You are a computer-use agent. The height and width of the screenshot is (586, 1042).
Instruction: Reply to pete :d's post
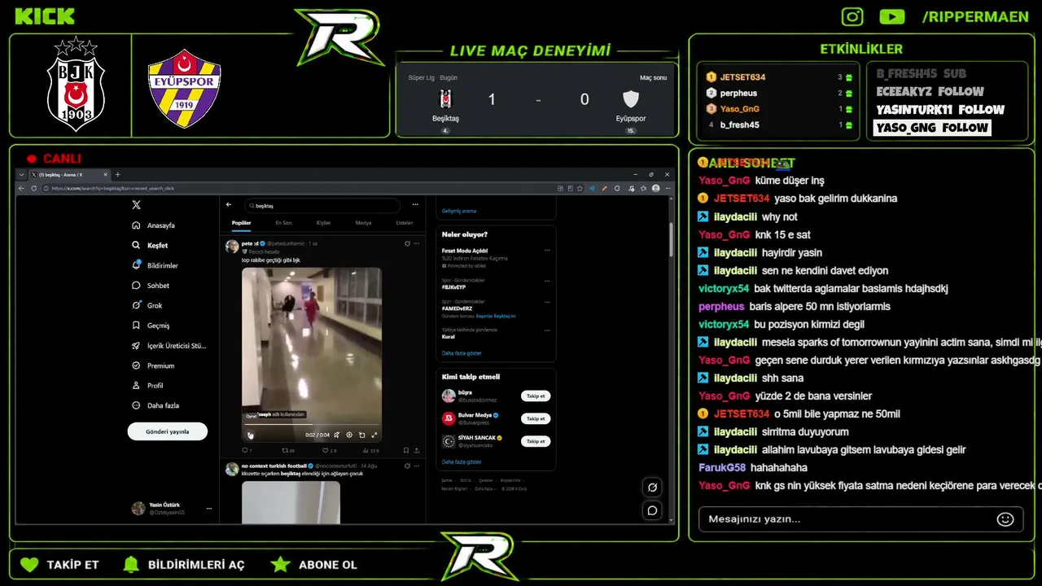(x=247, y=450)
